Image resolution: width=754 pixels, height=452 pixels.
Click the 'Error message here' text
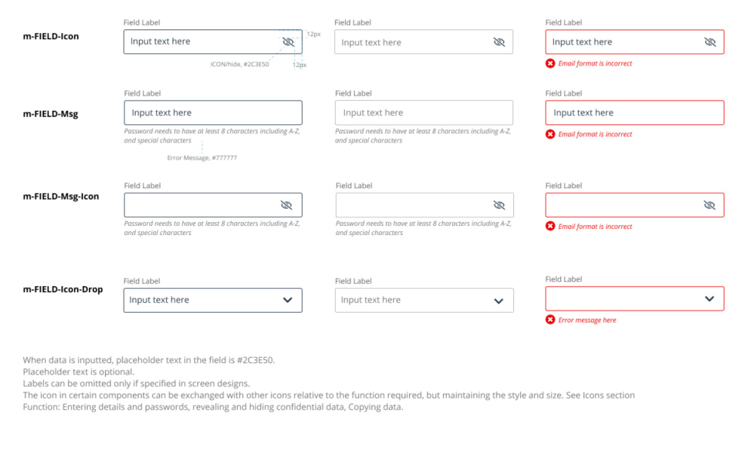pyautogui.click(x=587, y=320)
